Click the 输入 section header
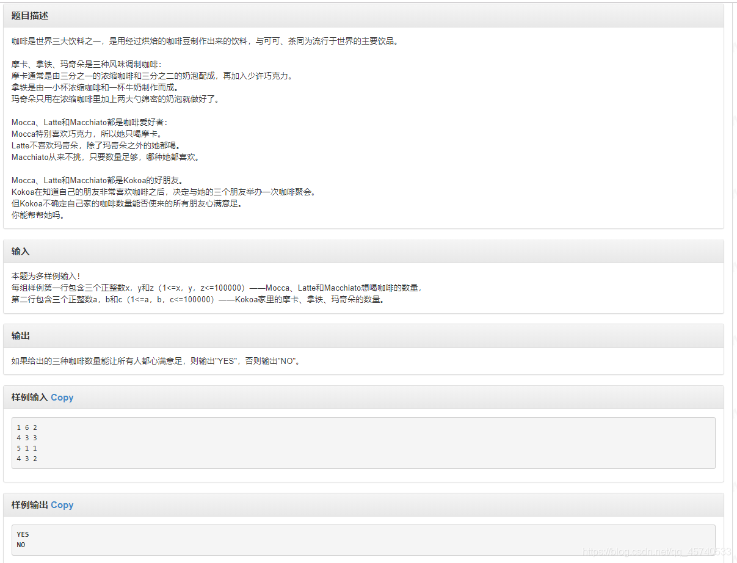737x563 pixels. pyautogui.click(x=363, y=252)
